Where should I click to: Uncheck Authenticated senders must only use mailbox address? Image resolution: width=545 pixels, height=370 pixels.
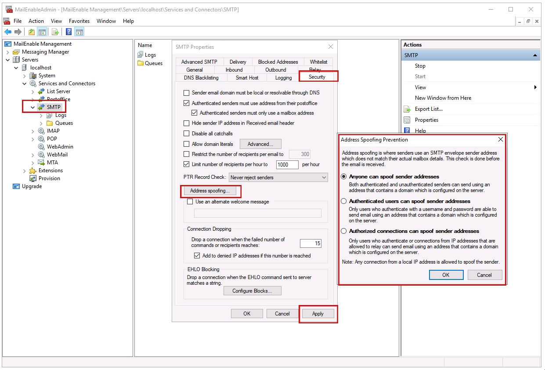click(x=195, y=113)
